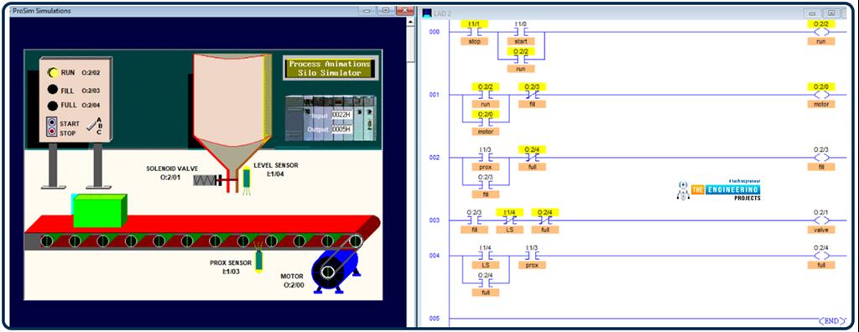Select the fill normally-closed contact in rung 001
The width and height of the screenshot is (859, 332).
532,95
